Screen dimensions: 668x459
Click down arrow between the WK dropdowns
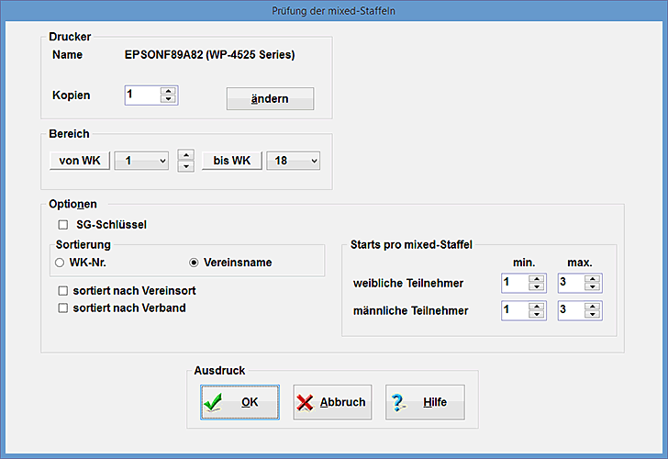[x=185, y=166]
